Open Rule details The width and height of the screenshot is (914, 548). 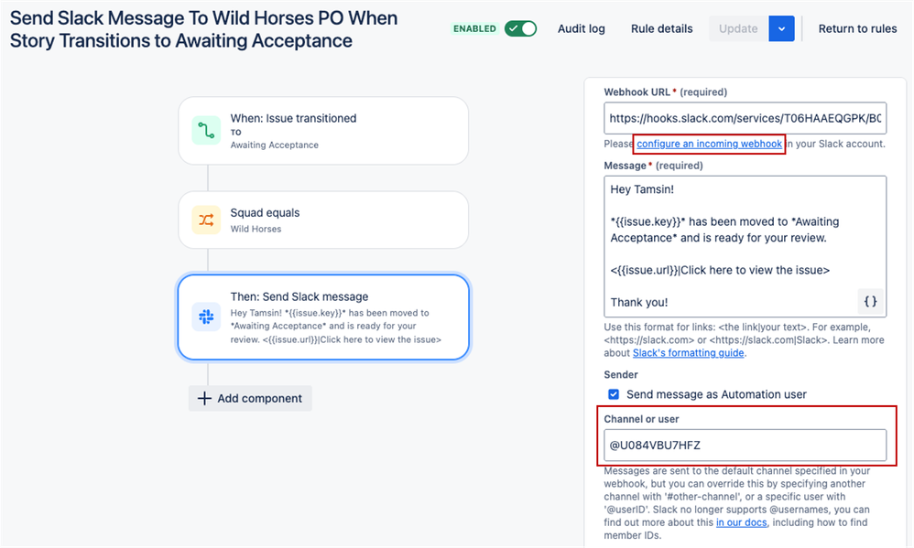[661, 28]
